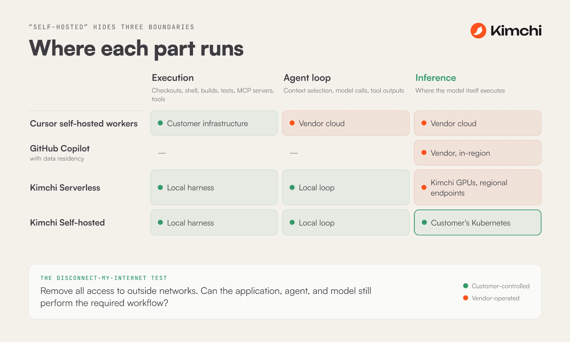Click the 'with data residency' subtitle

(57, 159)
